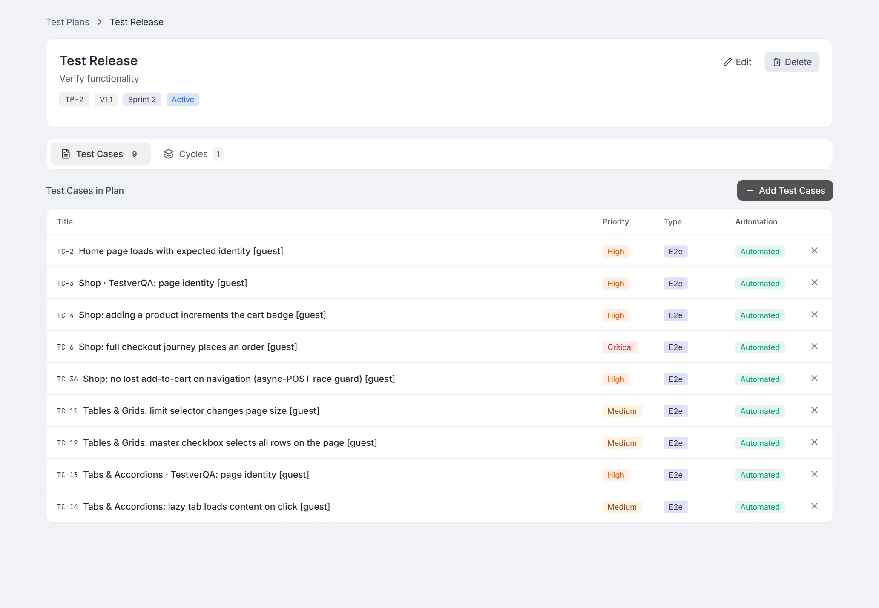Remove TC-14 lazy tab test case
The height and width of the screenshot is (608, 879).
(814, 506)
